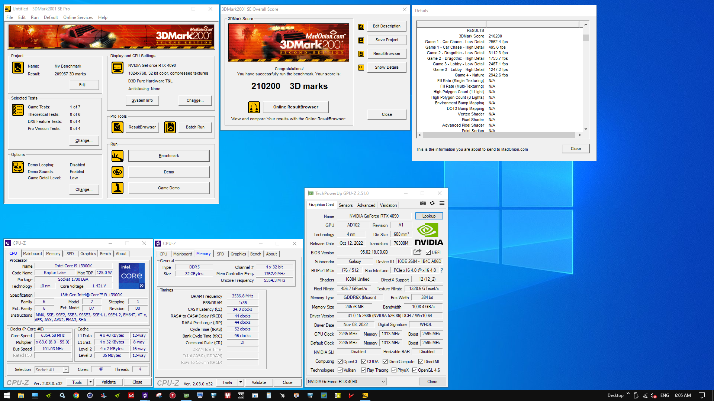Expand Tools dropdown arrow in CPU-Z Memory window
Image resolution: width=714 pixels, height=401 pixels.
[x=240, y=382]
